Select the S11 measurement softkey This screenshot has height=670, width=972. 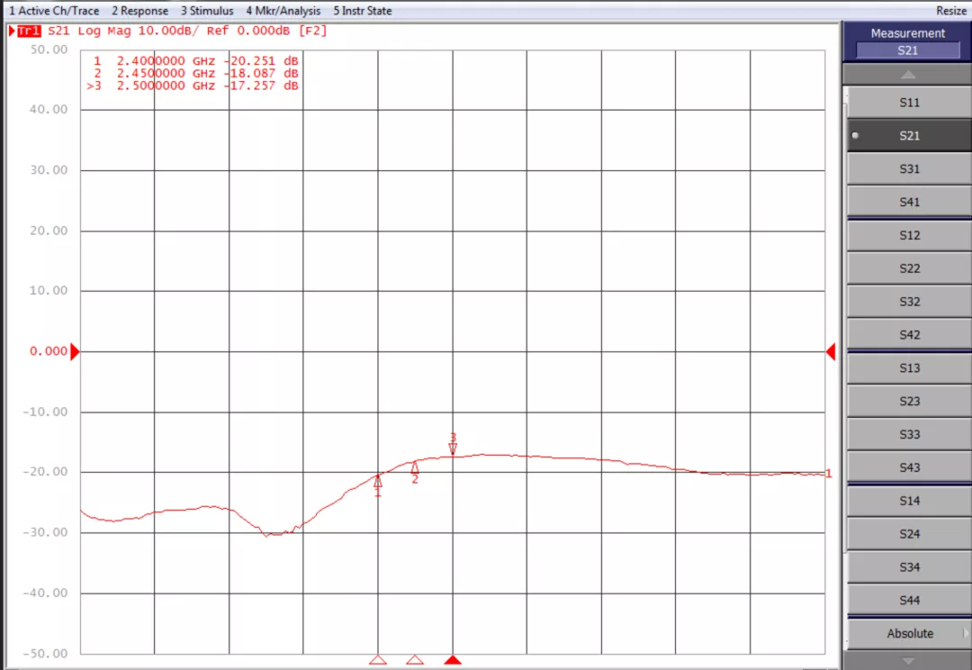(909, 103)
